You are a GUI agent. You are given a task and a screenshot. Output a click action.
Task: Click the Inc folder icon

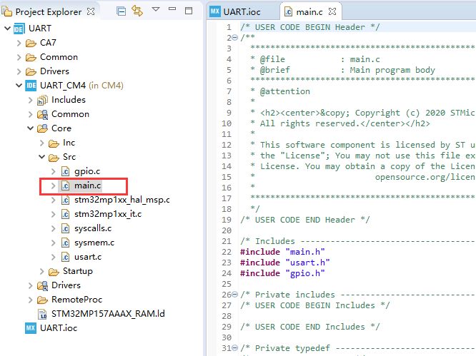54,143
